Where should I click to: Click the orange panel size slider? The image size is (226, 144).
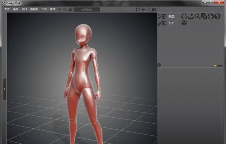point(215,66)
